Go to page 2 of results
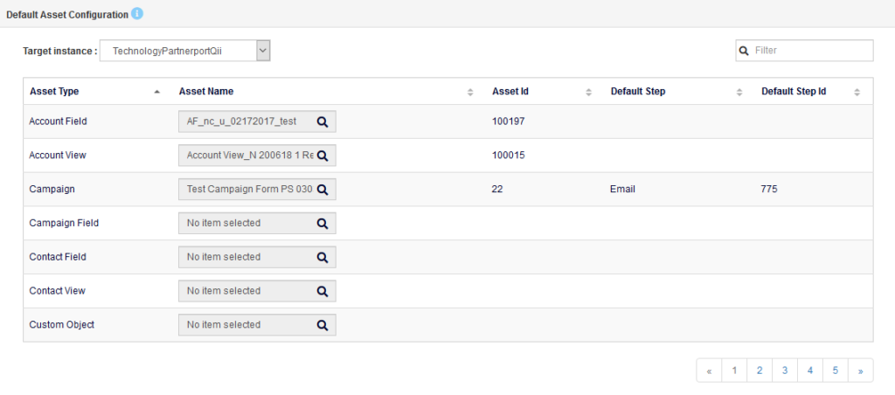Image resolution: width=895 pixels, height=395 pixels. (760, 371)
